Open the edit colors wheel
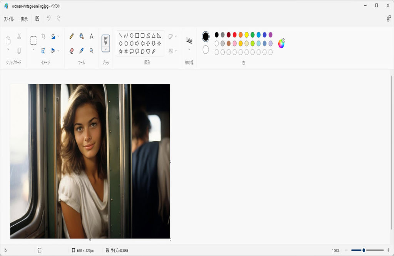394x256 pixels. coord(281,43)
